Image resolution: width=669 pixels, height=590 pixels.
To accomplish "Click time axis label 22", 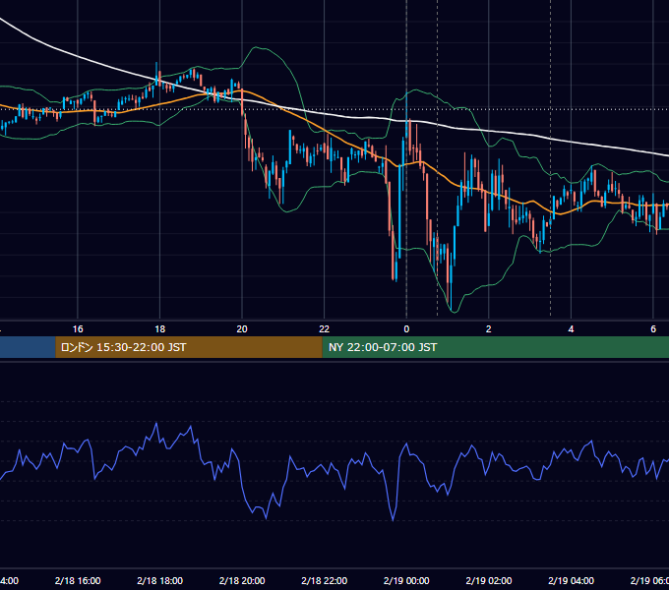I will [x=325, y=329].
